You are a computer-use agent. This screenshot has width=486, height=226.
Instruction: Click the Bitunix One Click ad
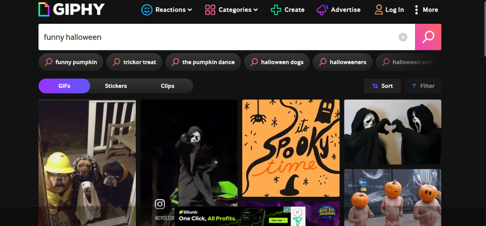(233, 216)
